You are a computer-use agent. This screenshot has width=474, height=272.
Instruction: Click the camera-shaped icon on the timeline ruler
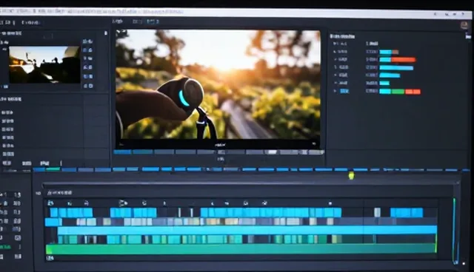(x=122, y=203)
